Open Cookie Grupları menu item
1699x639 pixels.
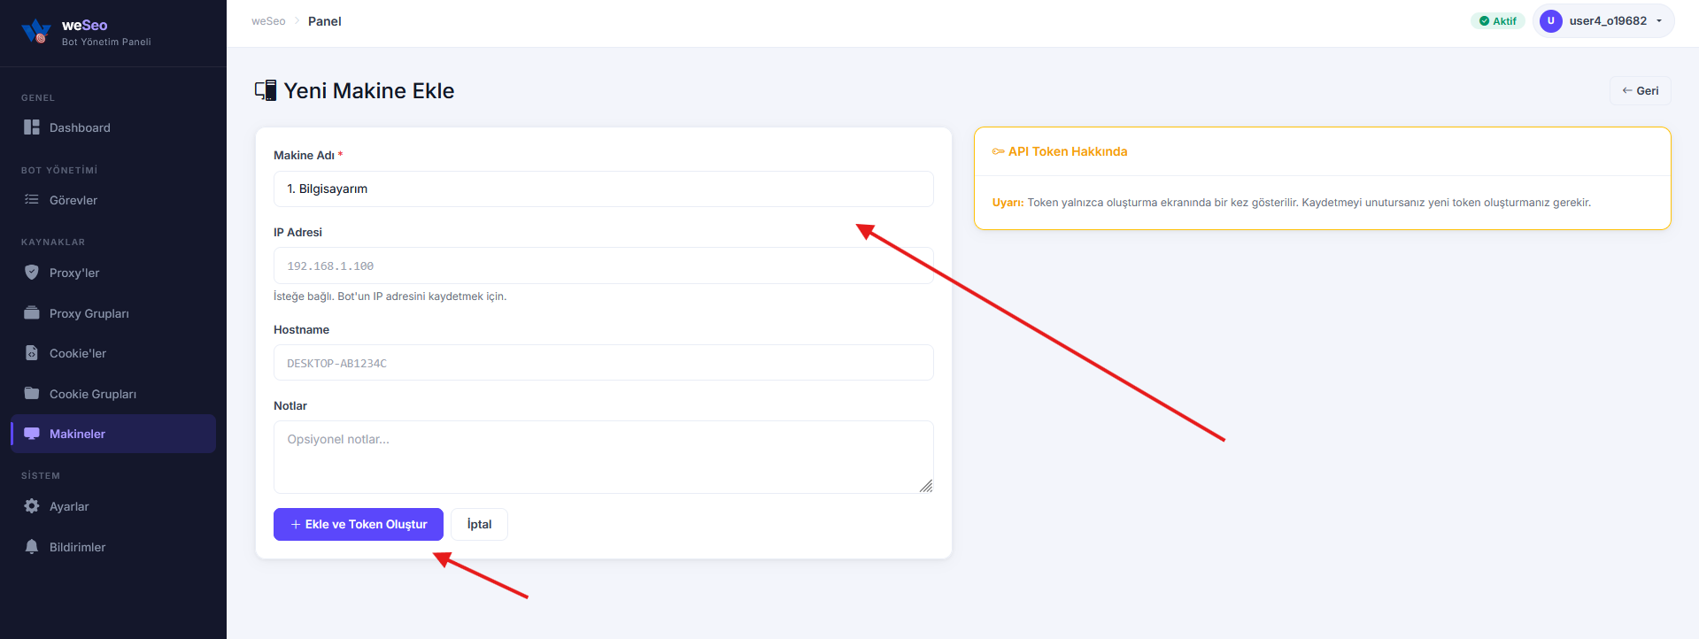(113, 394)
